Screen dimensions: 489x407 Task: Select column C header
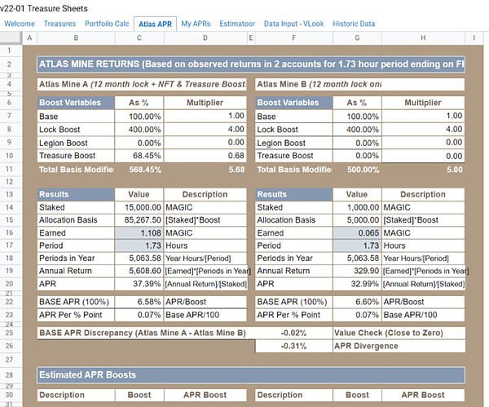pyautogui.click(x=139, y=38)
